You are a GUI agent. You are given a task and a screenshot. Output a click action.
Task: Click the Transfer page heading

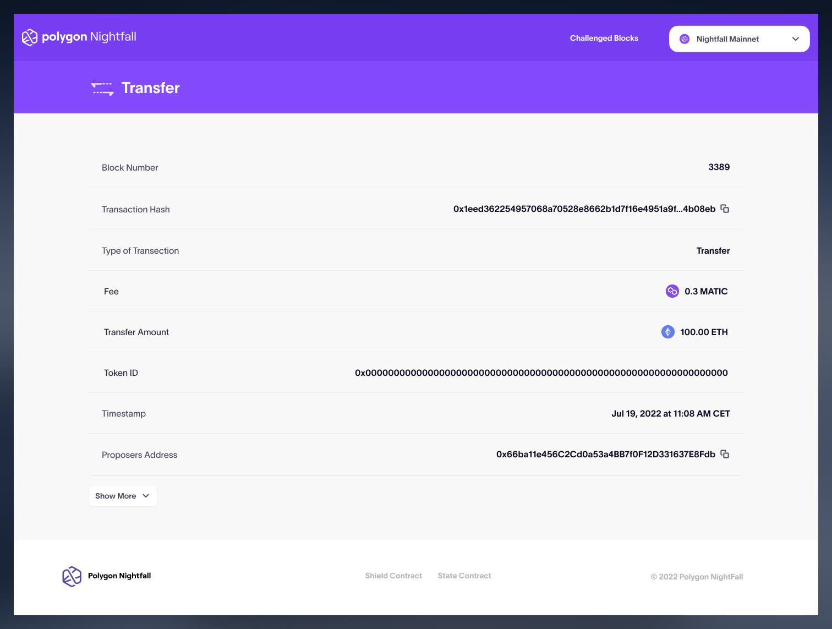pyautogui.click(x=151, y=88)
